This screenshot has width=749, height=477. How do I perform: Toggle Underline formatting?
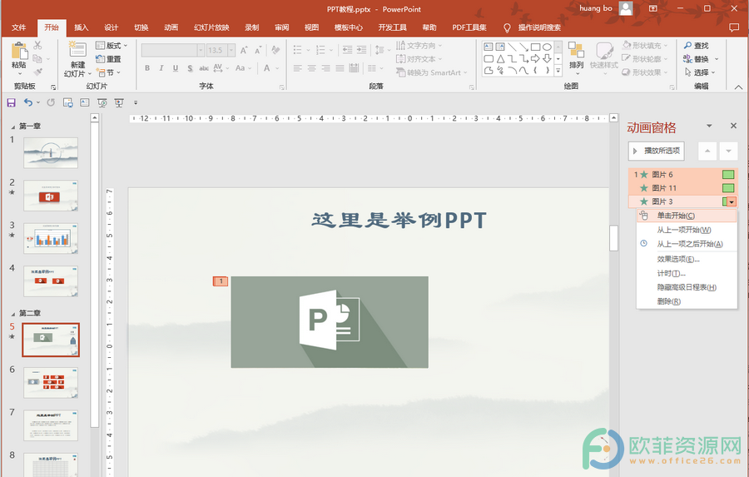pos(176,68)
